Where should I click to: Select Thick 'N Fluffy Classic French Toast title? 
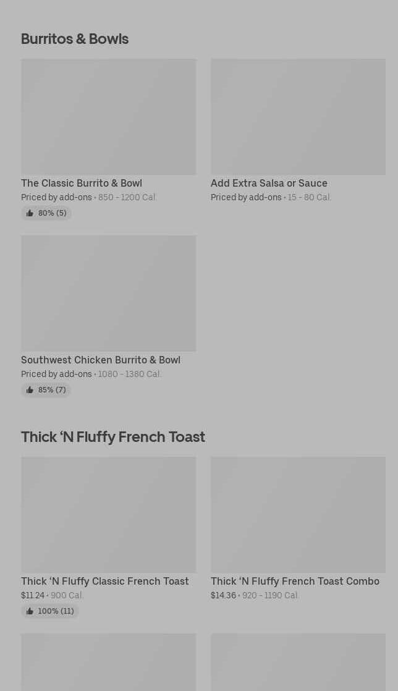[105, 581]
